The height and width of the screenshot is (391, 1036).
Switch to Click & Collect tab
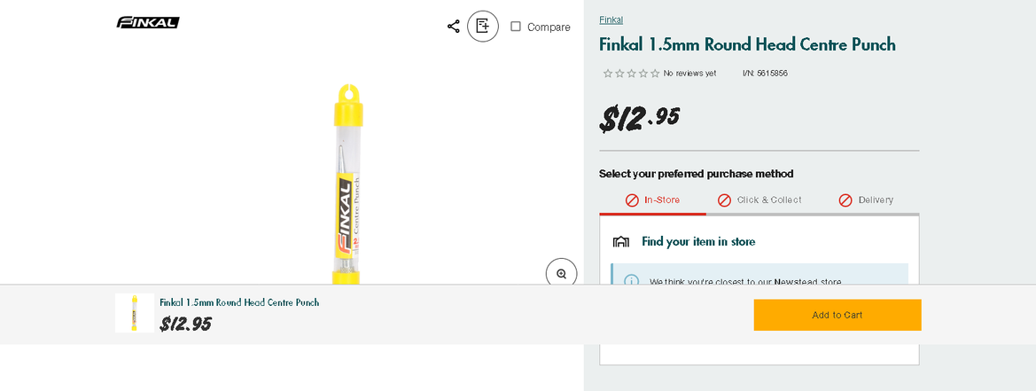pyautogui.click(x=759, y=200)
